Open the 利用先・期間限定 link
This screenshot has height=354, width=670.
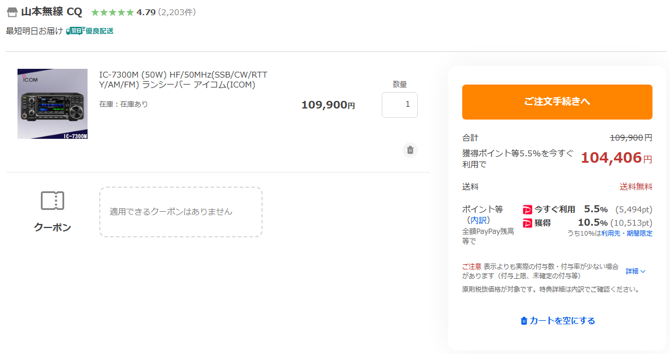click(x=627, y=234)
